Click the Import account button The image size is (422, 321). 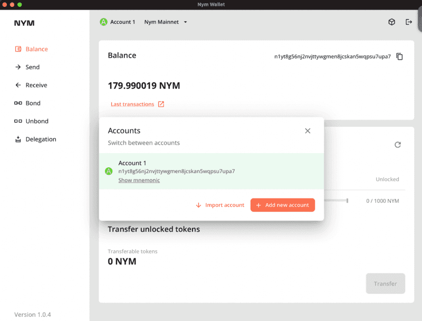click(x=219, y=205)
